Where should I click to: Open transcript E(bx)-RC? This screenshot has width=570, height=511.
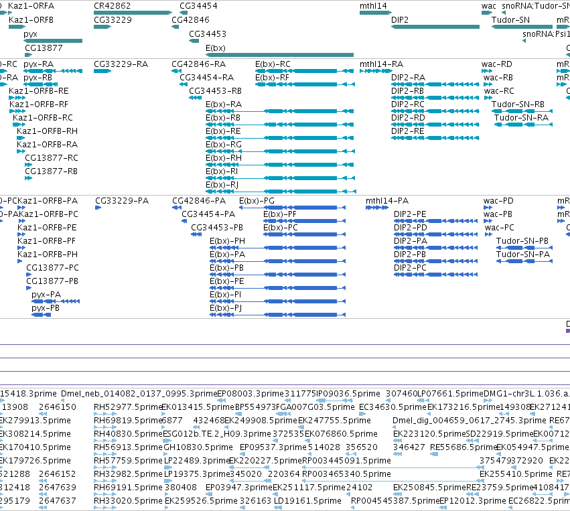click(x=273, y=64)
